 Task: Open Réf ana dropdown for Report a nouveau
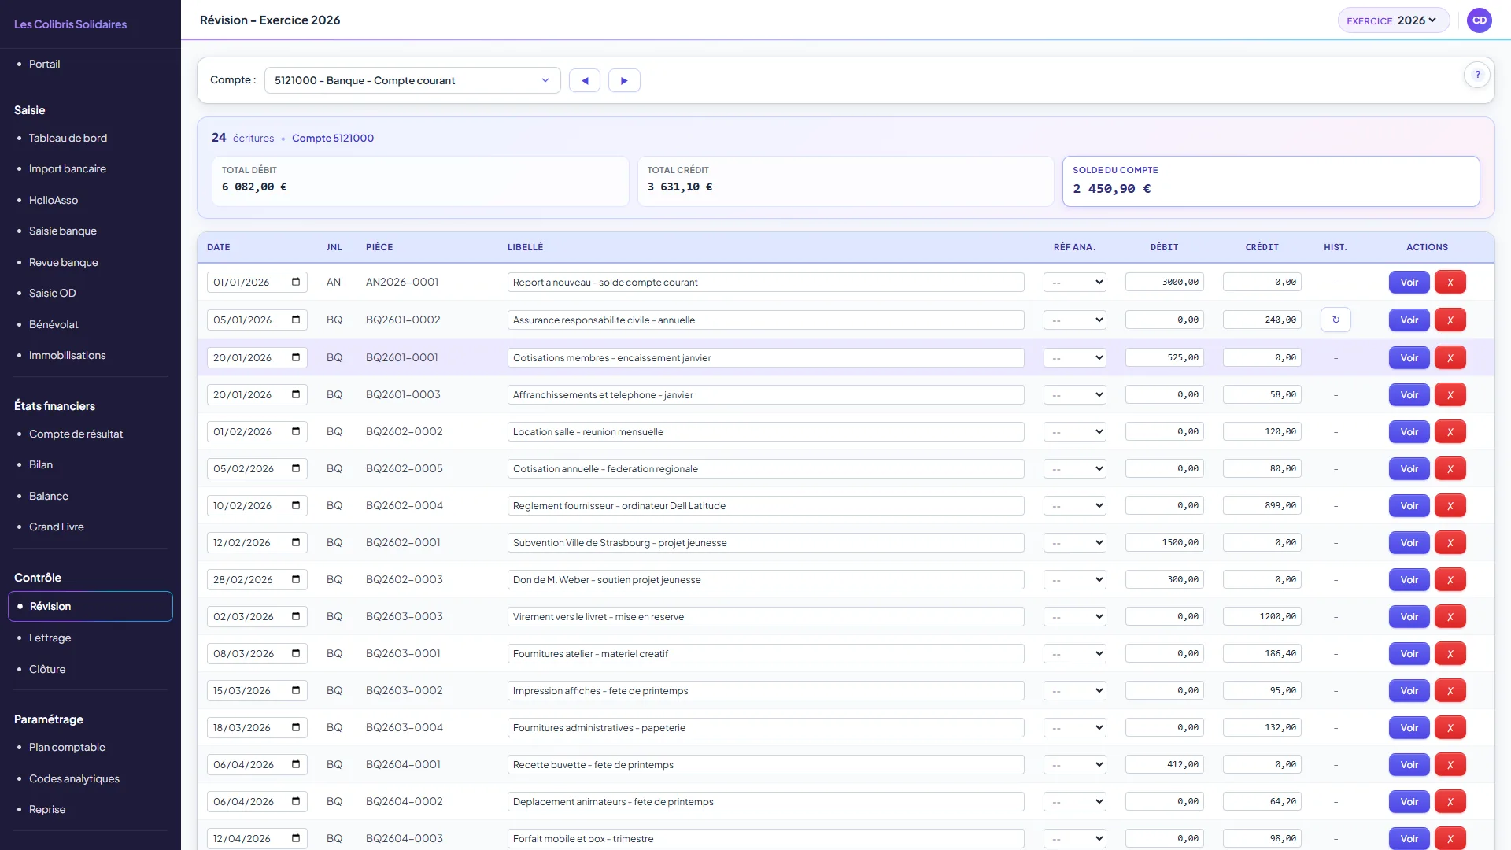1074,282
